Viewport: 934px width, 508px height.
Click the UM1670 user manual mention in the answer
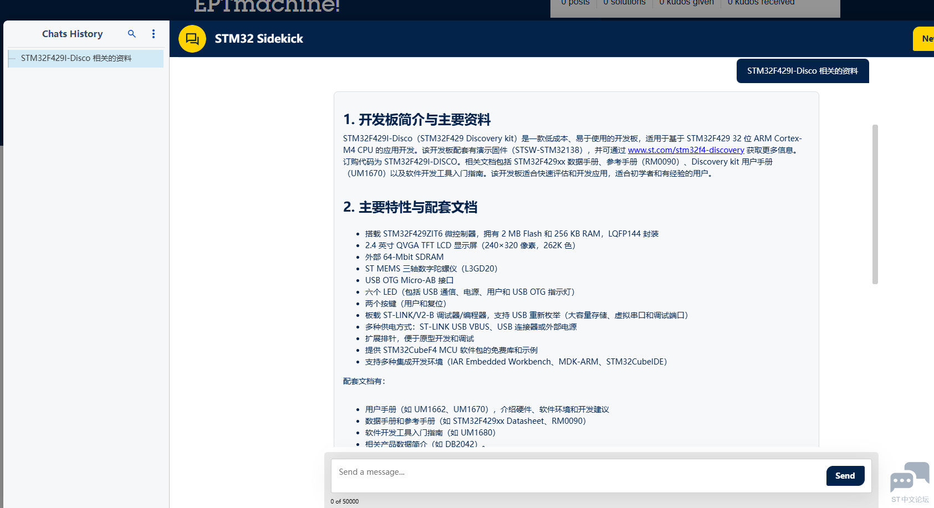[x=364, y=173]
